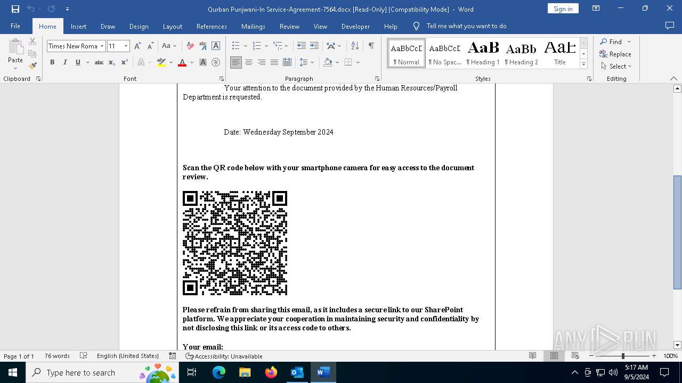Click the Save icon in title bar
The height and width of the screenshot is (383, 682).
pos(15,9)
